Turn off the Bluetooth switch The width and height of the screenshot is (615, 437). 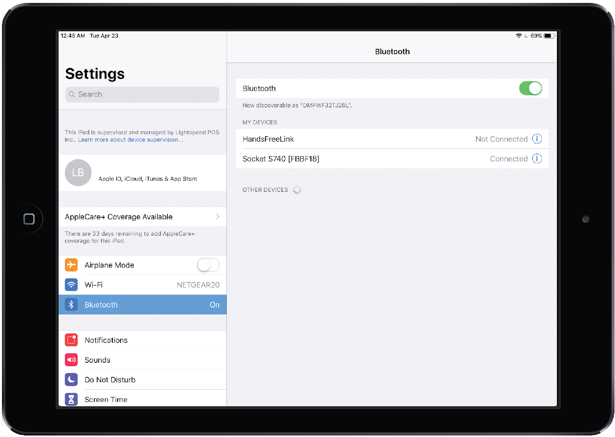[x=530, y=88]
